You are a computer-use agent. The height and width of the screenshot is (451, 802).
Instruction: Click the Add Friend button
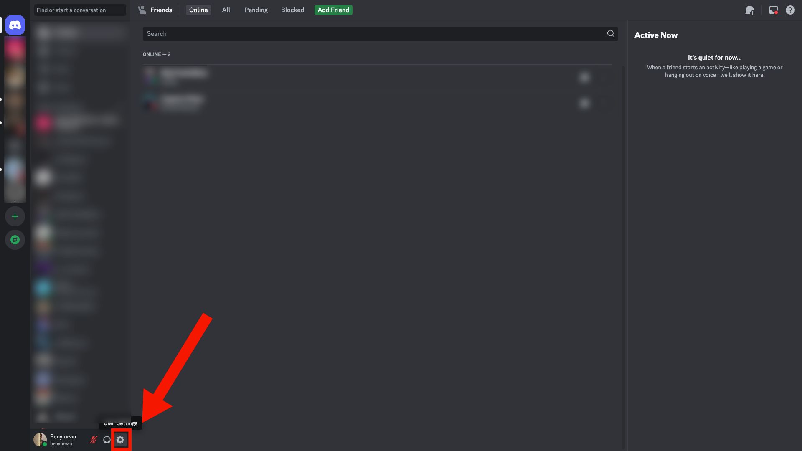click(x=333, y=10)
